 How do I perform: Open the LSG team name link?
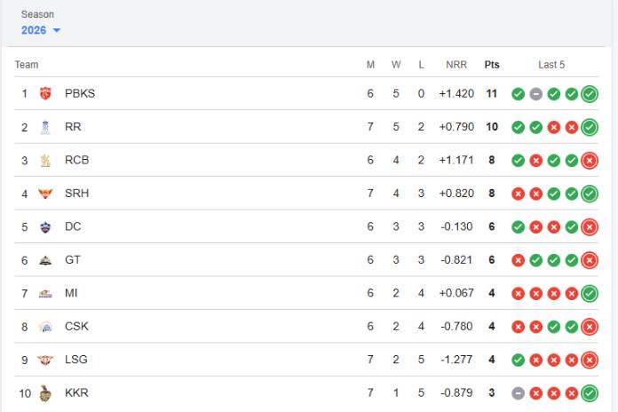[76, 360]
